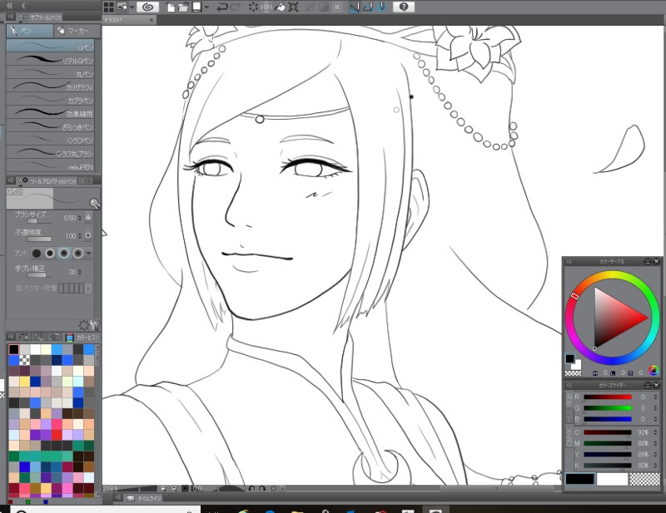Open CLIP STUDIO via the spiral icon

click(x=147, y=7)
